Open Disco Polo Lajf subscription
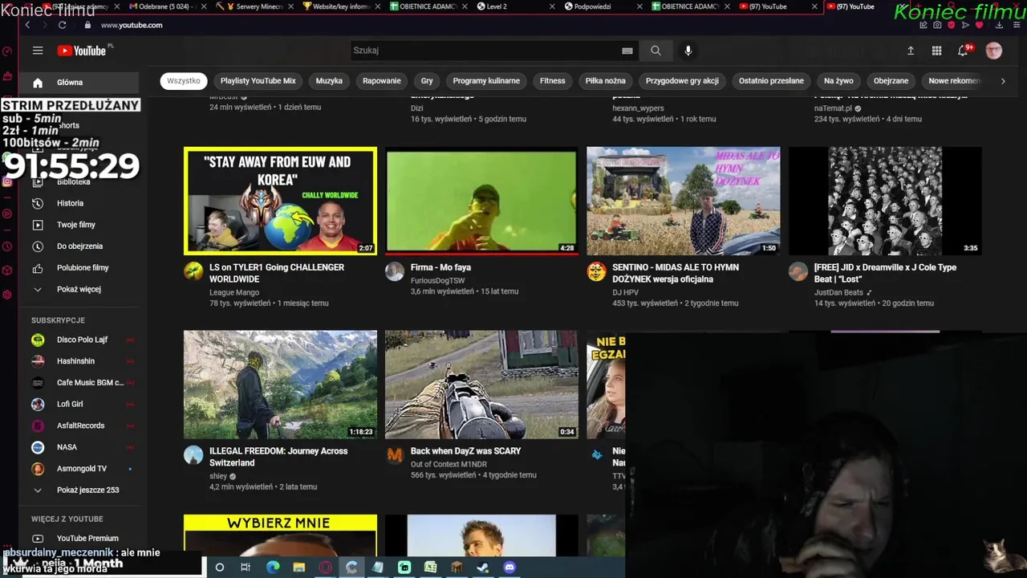 80,340
